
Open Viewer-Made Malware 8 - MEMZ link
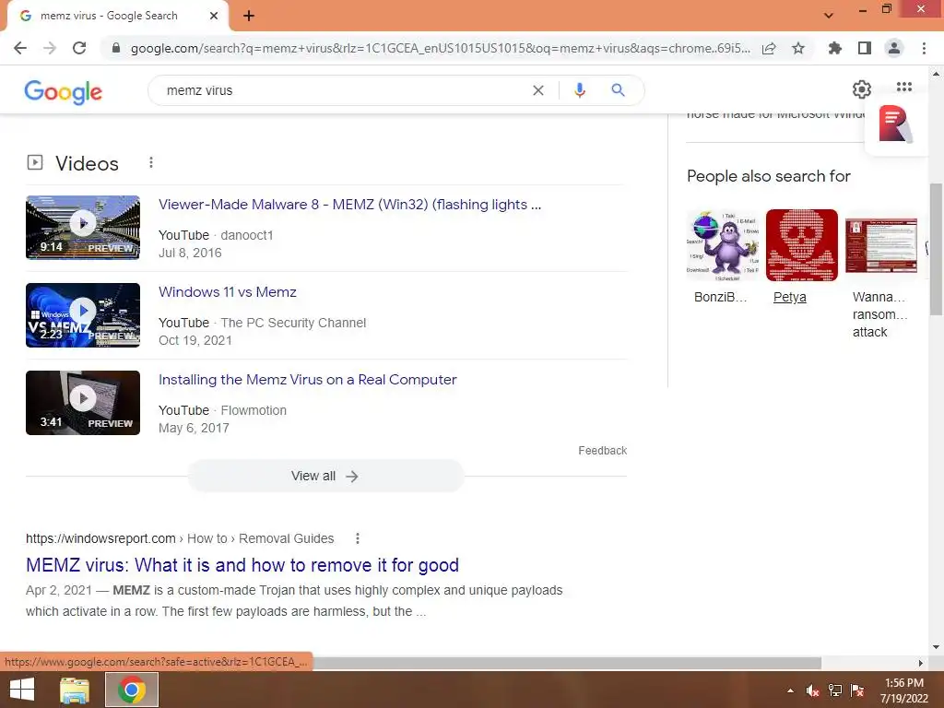349,205
